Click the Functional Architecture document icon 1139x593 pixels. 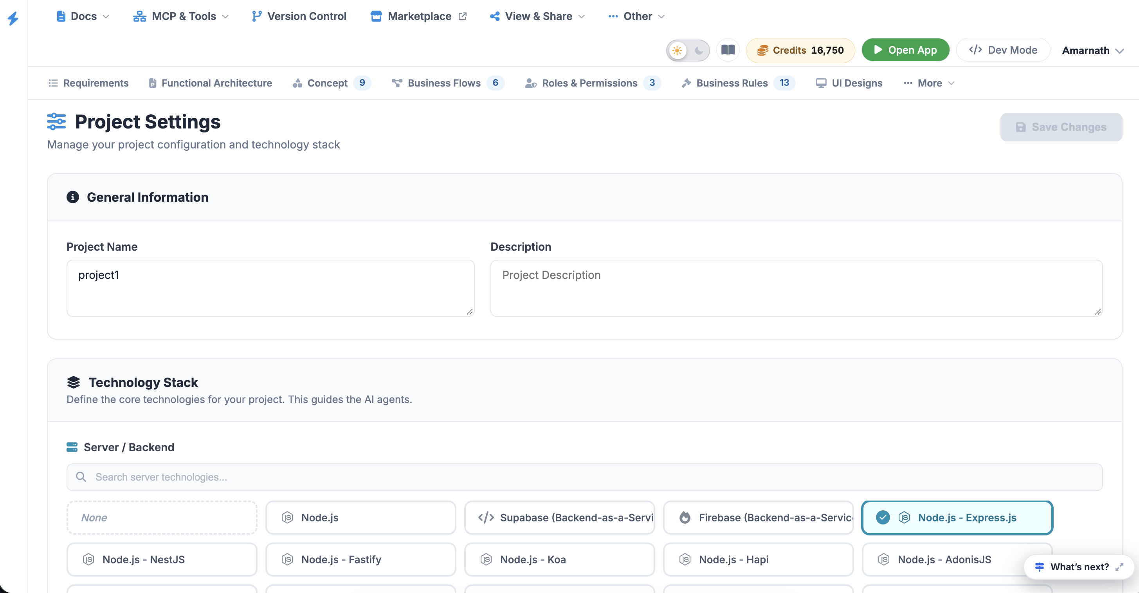[x=153, y=83]
